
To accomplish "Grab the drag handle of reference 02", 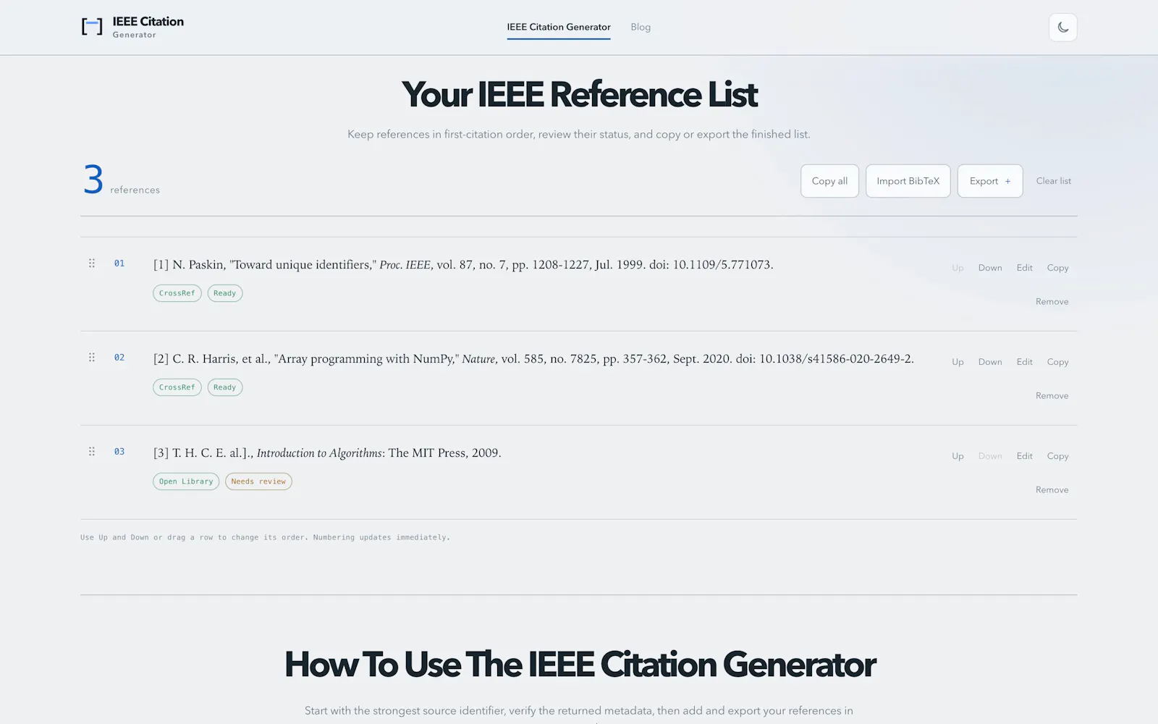I will pos(92,357).
